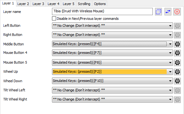Open Mouse Button 4 settings gear
The image size is (184, 114).
(177, 53)
